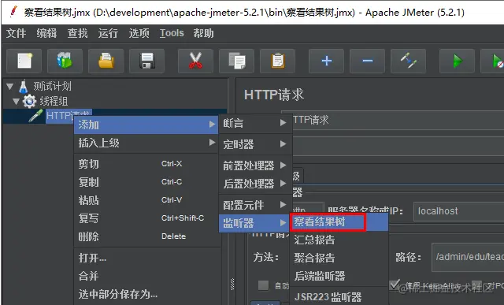Click the 线程组 gear icon
Image resolution: width=504 pixels, height=305 pixels.
click(30, 102)
